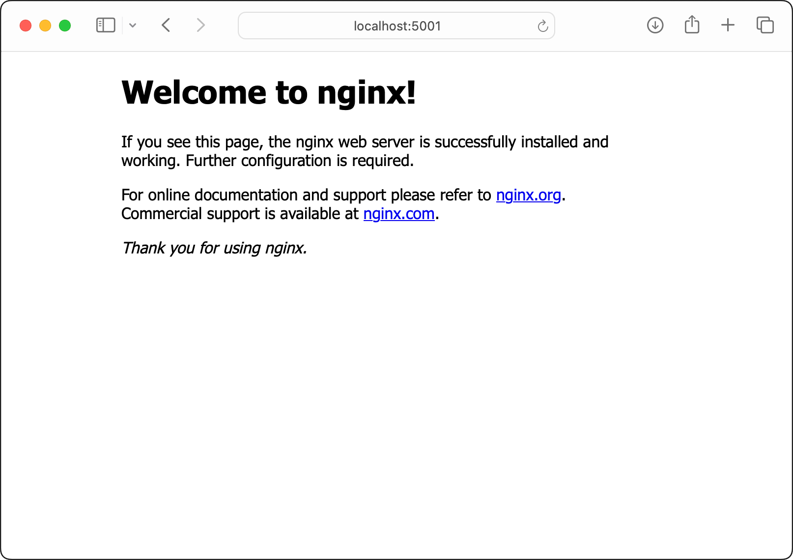
Task: Click the "Welcome to nginx!" heading
Action: pyautogui.click(x=268, y=92)
